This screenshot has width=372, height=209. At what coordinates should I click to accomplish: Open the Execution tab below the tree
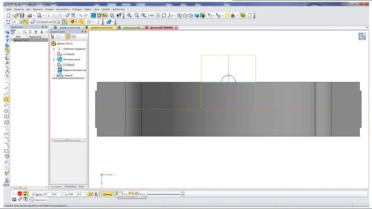click(70, 187)
